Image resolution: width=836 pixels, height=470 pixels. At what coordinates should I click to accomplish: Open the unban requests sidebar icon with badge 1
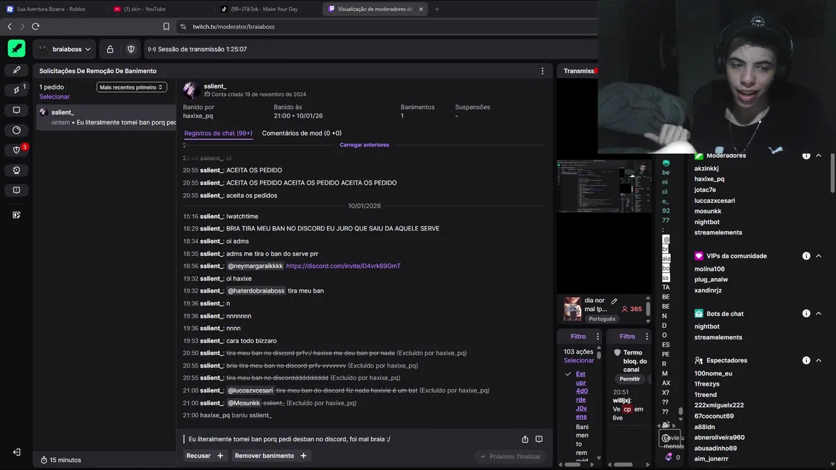pos(17,90)
